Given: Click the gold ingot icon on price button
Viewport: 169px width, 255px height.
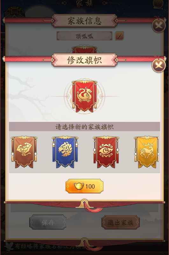Looking at the screenshot, I should 79,186.
